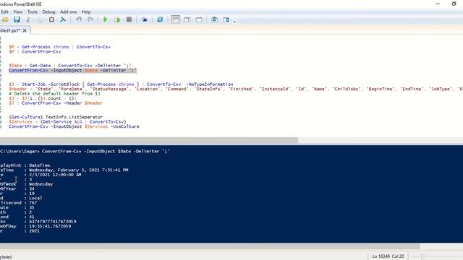The image size is (463, 260).
Task: Open the View menu
Action: (x=17, y=12)
